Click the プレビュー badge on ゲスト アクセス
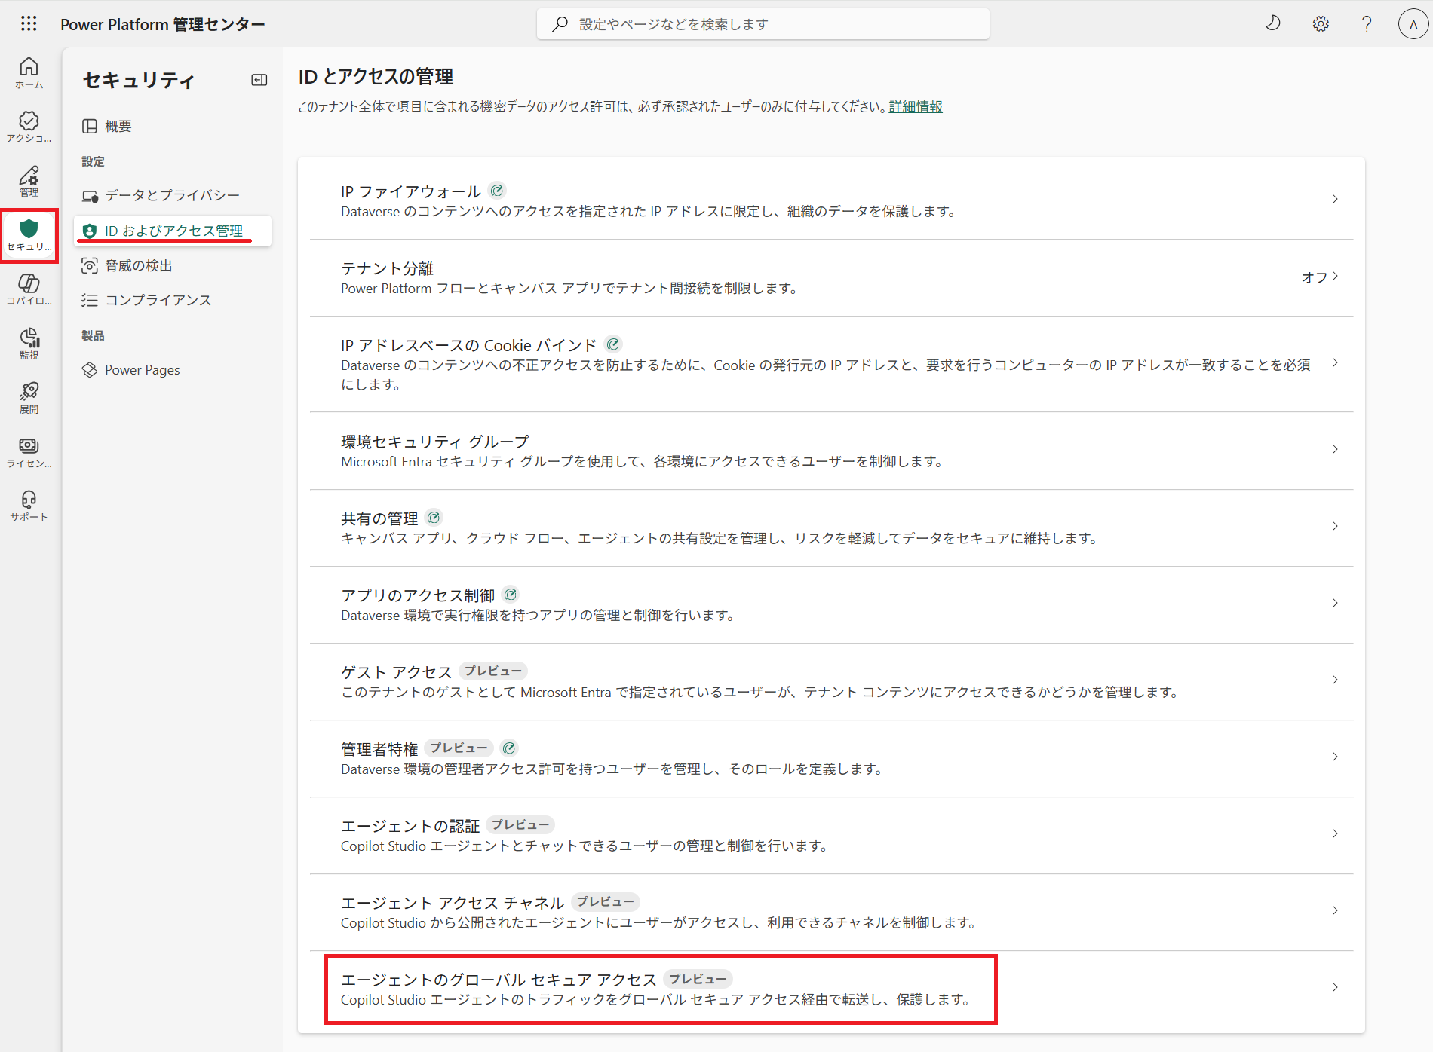This screenshot has width=1433, height=1052. tap(493, 671)
